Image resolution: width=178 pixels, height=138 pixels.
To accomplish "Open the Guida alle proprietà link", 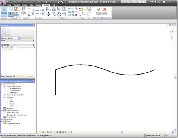I will tap(8, 76).
